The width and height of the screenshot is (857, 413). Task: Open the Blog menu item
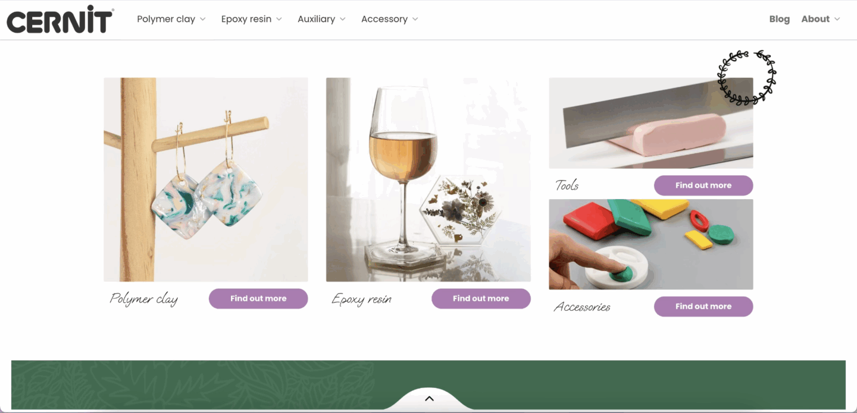tap(779, 19)
